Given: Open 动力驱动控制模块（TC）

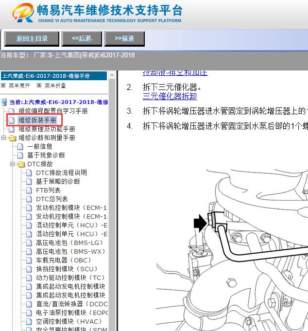Looking at the screenshot, I should click(70, 278).
